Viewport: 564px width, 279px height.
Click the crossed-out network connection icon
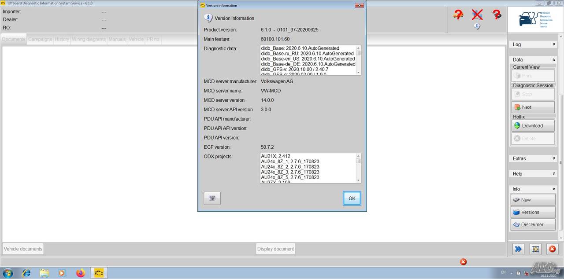477,15
